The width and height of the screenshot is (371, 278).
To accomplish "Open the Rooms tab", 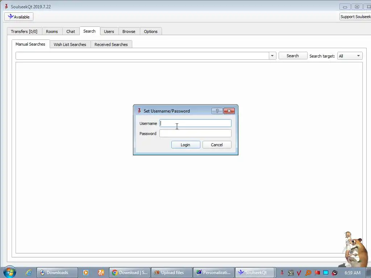I will (52, 31).
